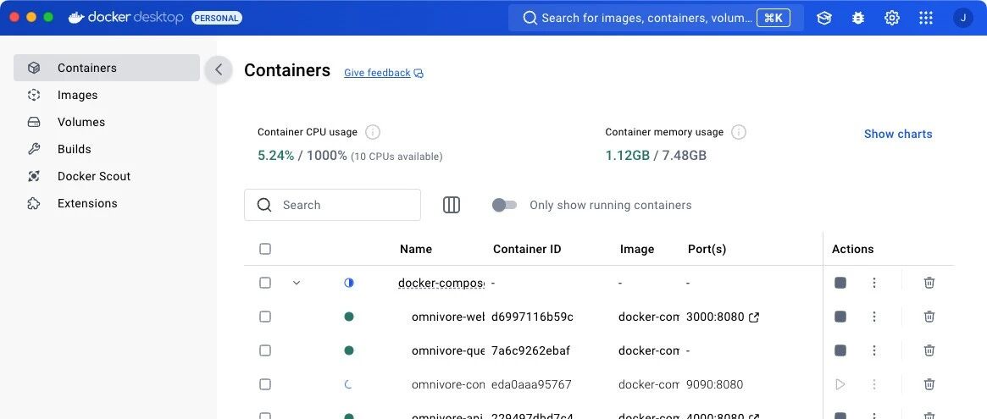Sort by the Name column header
Viewport: 987px width, 419px height.
tap(415, 249)
